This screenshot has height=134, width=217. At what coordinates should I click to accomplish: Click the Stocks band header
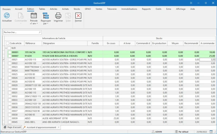[159, 38]
